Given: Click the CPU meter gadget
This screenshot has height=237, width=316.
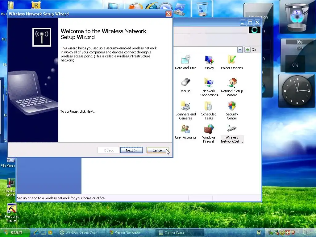Looking at the screenshot, I should (x=298, y=55).
